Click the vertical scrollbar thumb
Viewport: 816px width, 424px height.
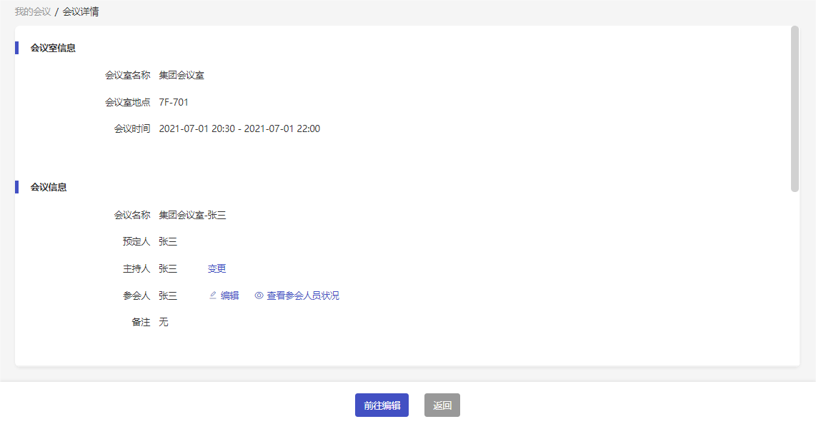coord(795,109)
